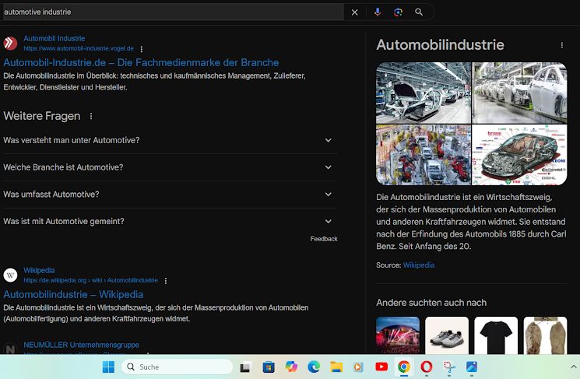Screen dimensions: 580x379
Task: Click the 'Automobil Industrie' site name link
Action: [x=54, y=38]
